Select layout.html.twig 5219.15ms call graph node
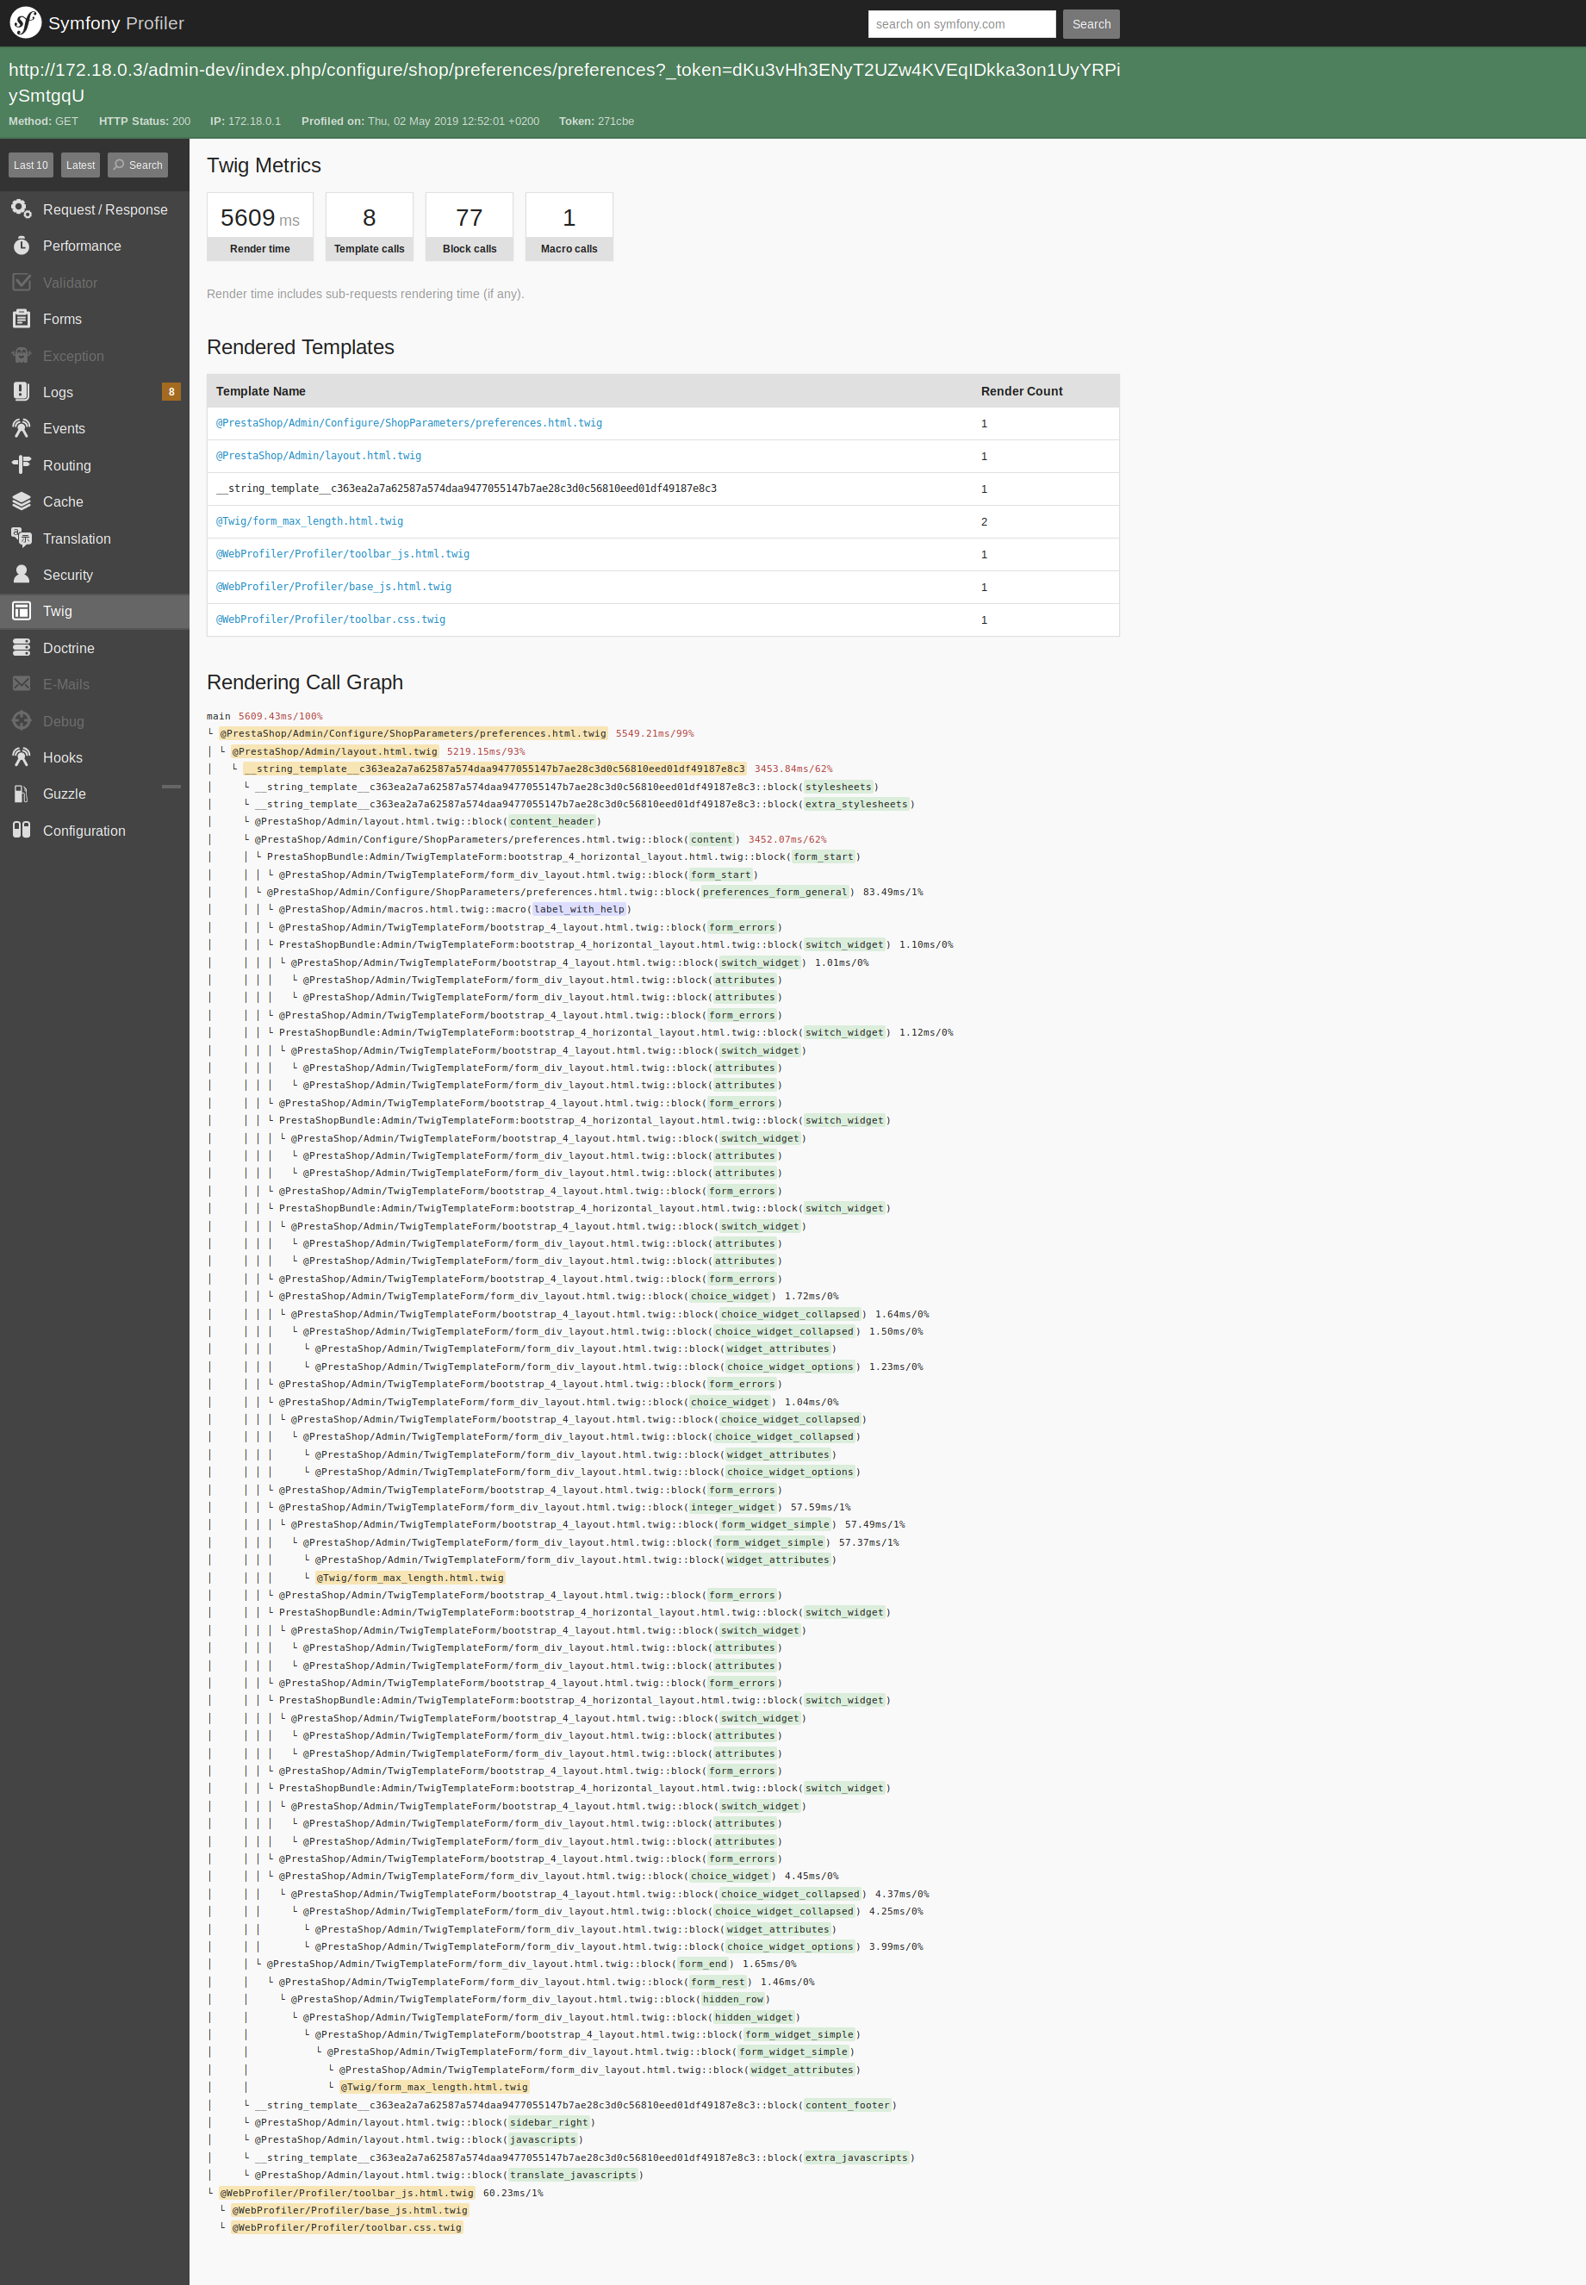The width and height of the screenshot is (1586, 2285). click(335, 751)
